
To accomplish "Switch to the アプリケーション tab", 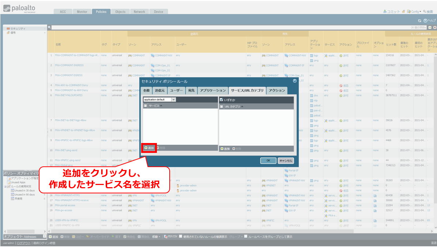I will coord(213,90).
